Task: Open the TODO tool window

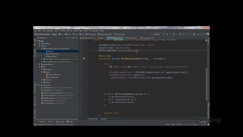Action: pyautogui.click(x=70, y=122)
